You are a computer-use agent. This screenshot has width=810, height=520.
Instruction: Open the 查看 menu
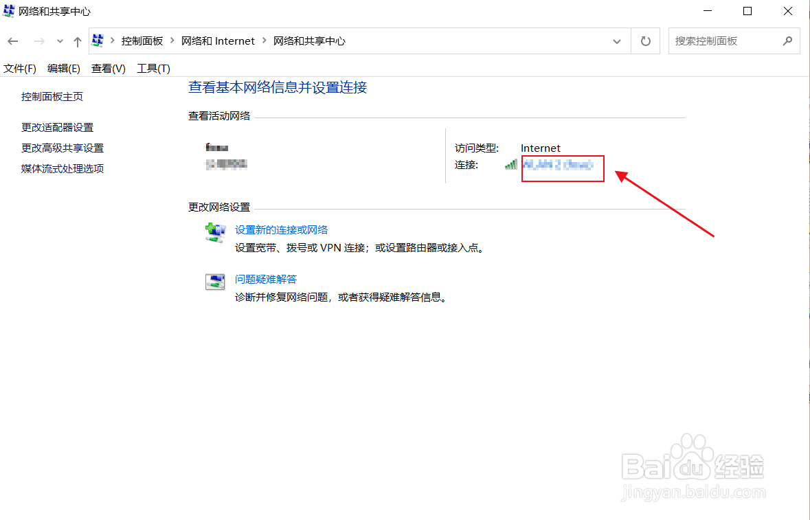[x=107, y=68]
